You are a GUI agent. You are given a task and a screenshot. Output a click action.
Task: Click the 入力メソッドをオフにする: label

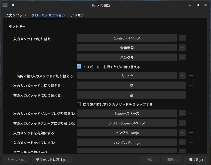(34, 143)
